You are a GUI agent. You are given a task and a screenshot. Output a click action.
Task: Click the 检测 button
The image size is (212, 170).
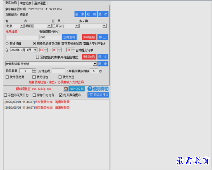click(91, 14)
